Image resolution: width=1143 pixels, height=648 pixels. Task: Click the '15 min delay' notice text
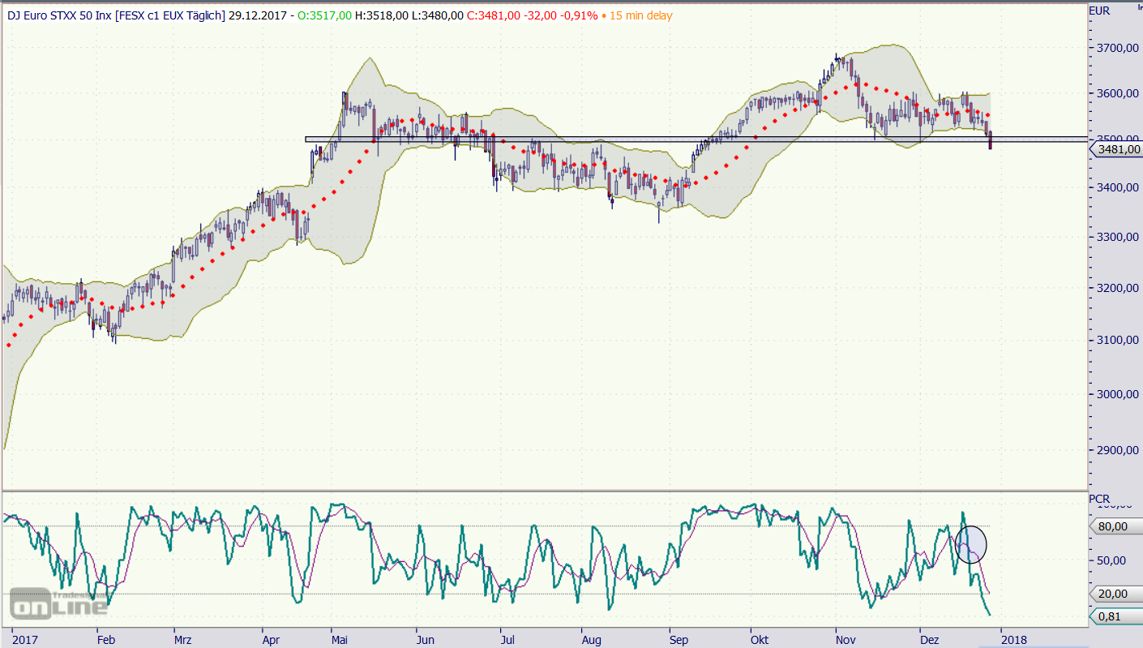tap(640, 15)
